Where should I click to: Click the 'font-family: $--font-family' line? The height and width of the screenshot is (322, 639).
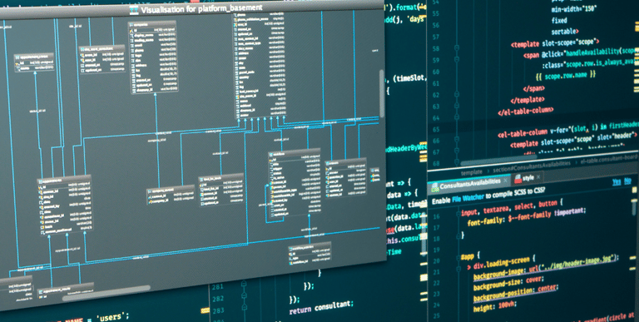[528, 218]
